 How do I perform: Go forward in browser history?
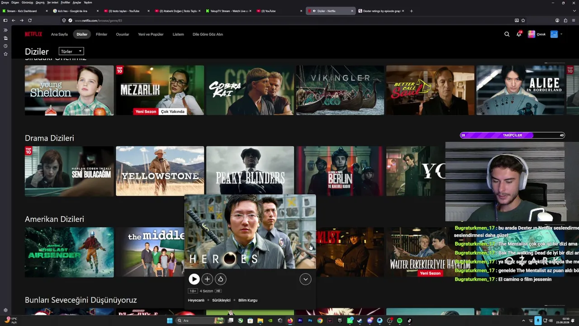21,20
